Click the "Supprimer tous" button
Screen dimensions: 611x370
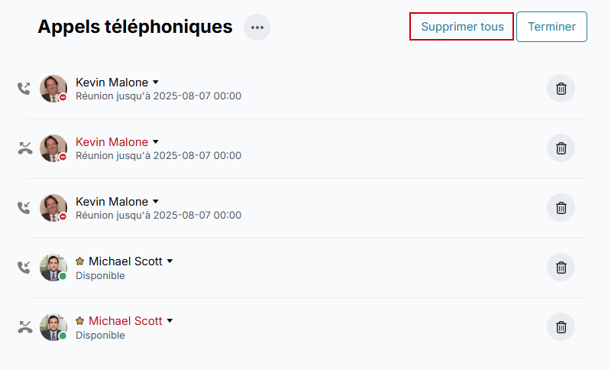462,27
